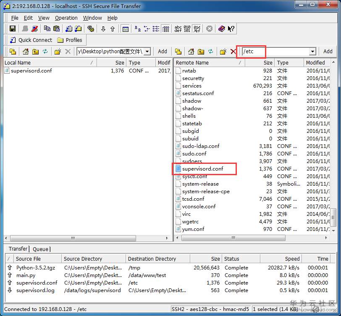Click the Paste clipboard icon
This screenshot has height=316, width=341.
click(x=56, y=28)
